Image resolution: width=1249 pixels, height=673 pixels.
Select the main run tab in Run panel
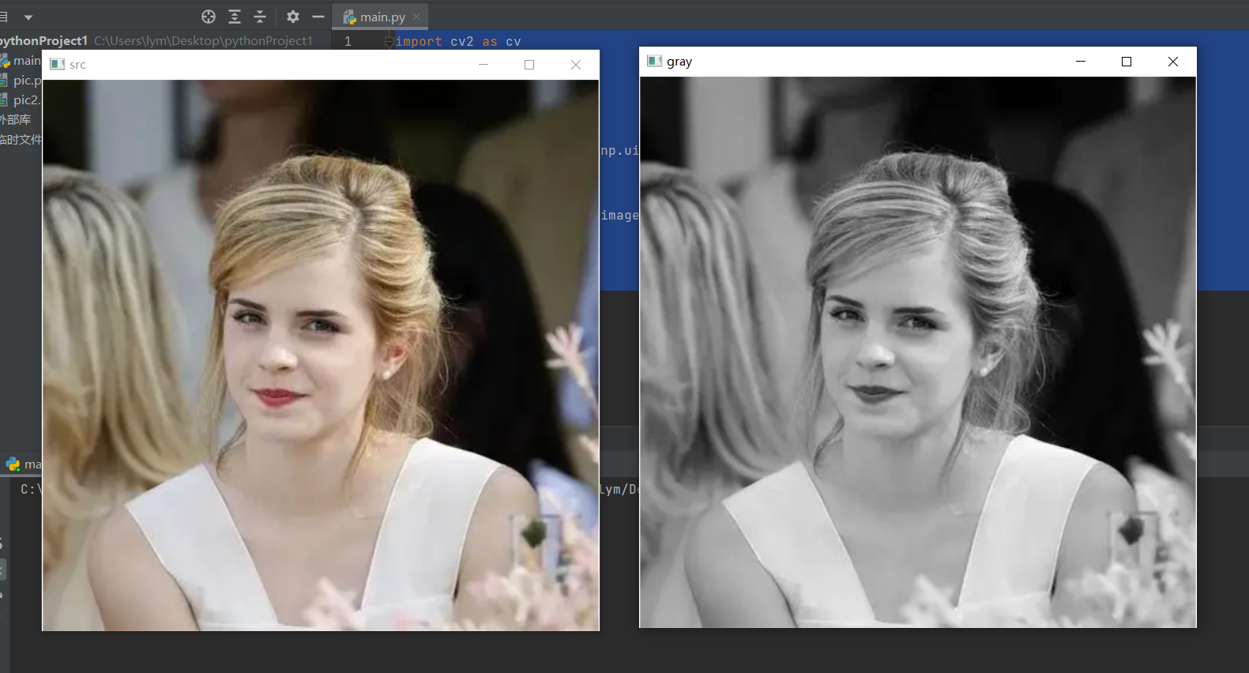click(x=24, y=464)
